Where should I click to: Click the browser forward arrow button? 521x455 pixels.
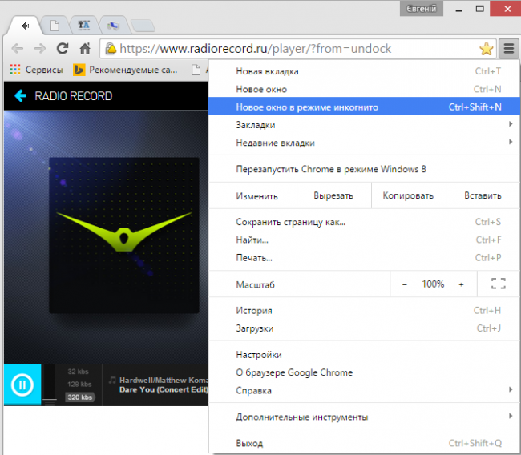(x=40, y=49)
